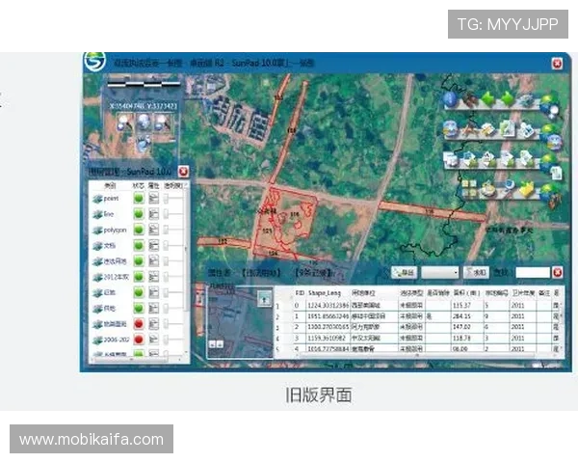Click the blue image layer icon in third row

469,159
